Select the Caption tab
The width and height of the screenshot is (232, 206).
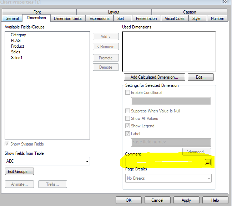pos(190,12)
